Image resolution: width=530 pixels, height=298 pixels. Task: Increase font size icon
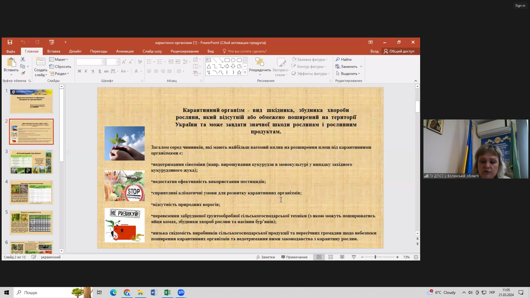tap(124, 62)
